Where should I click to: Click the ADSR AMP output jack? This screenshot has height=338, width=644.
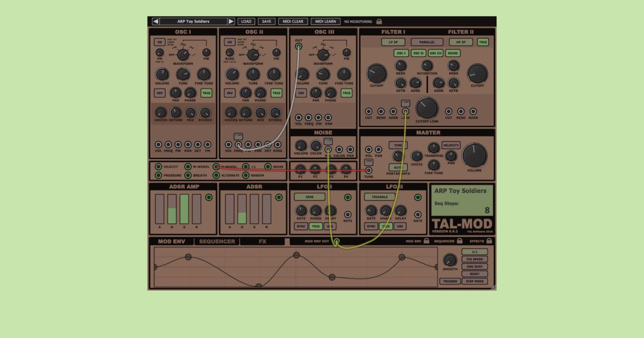tap(209, 197)
